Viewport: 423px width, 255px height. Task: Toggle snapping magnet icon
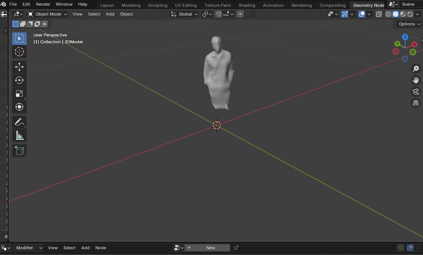coord(219,14)
